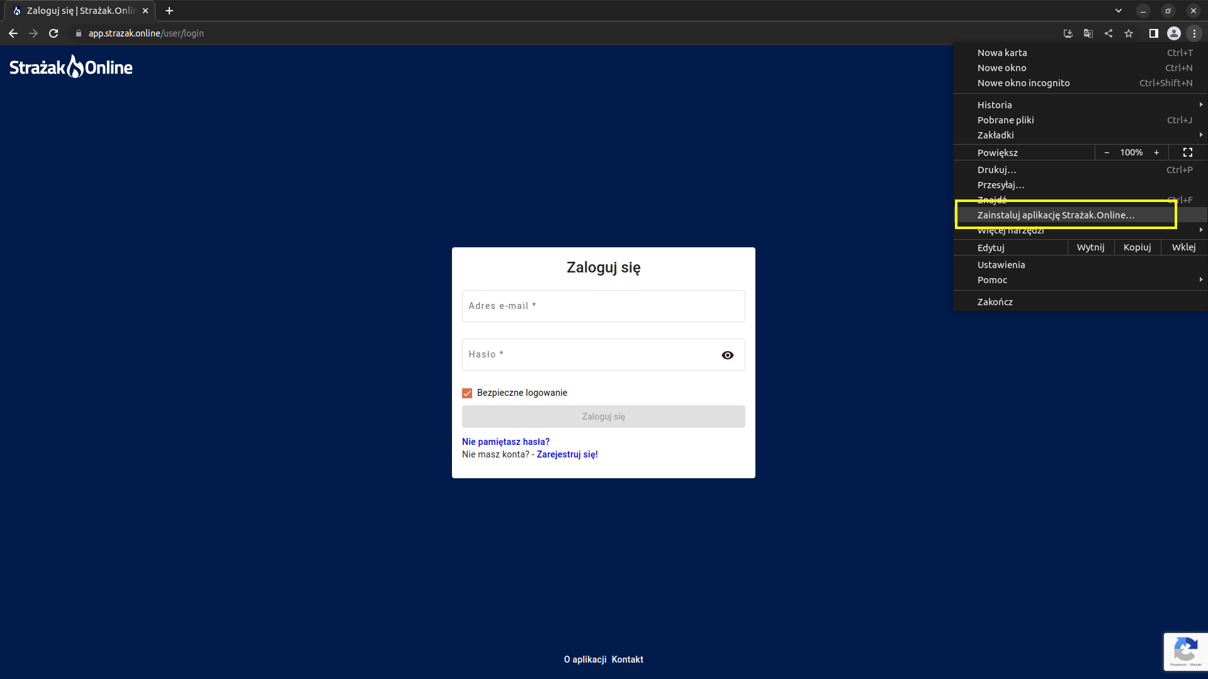Toggle password visibility eye icon

[x=728, y=355]
